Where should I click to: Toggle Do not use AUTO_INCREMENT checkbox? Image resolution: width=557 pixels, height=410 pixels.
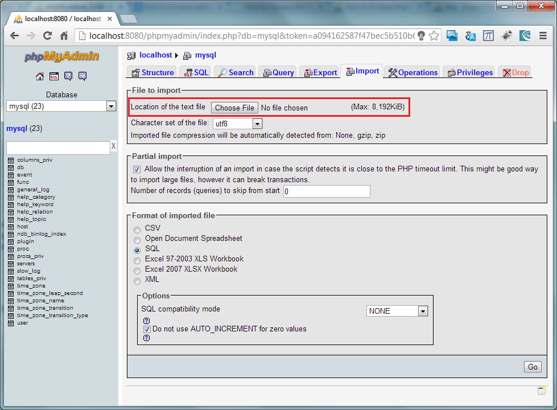coord(147,329)
